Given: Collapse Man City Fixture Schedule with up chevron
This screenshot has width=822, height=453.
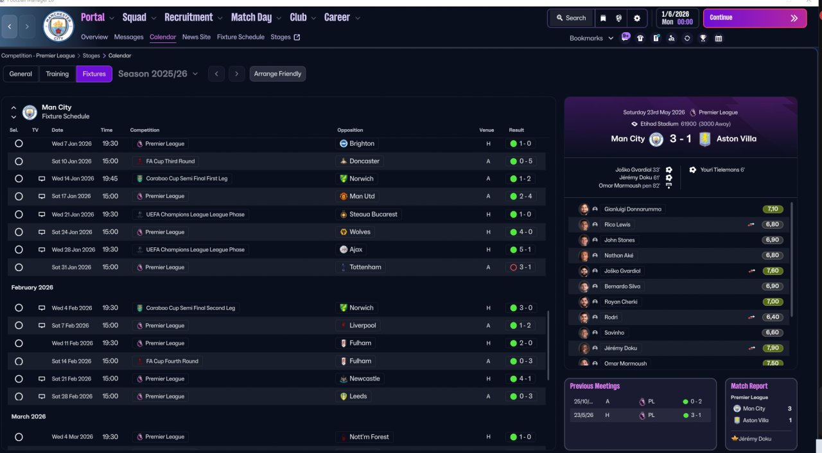Looking at the screenshot, I should pos(13,108).
